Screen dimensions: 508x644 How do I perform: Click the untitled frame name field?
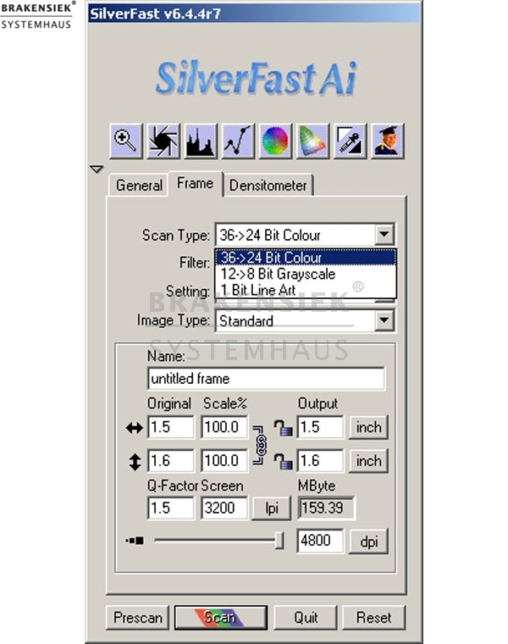pyautogui.click(x=266, y=379)
